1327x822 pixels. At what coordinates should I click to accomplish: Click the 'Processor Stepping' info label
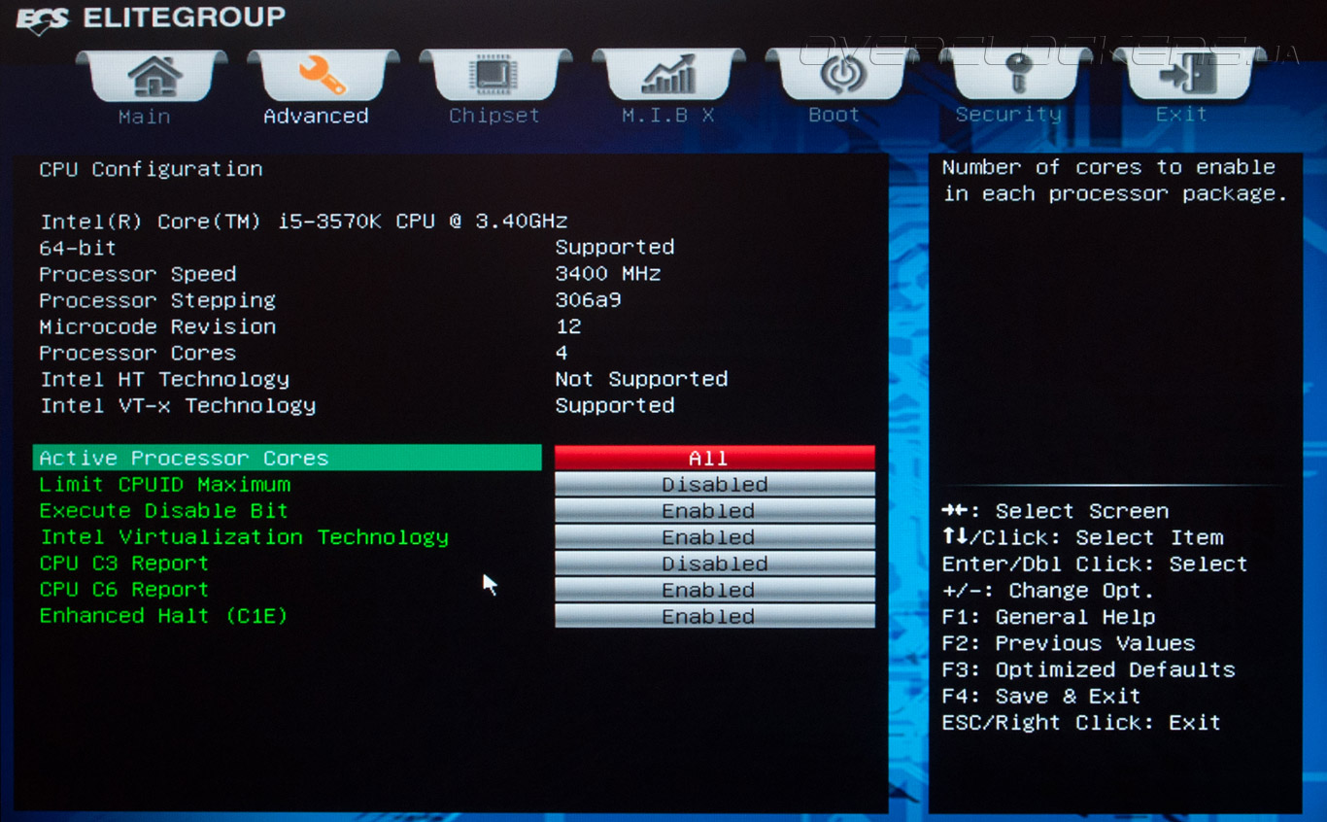pos(157,300)
